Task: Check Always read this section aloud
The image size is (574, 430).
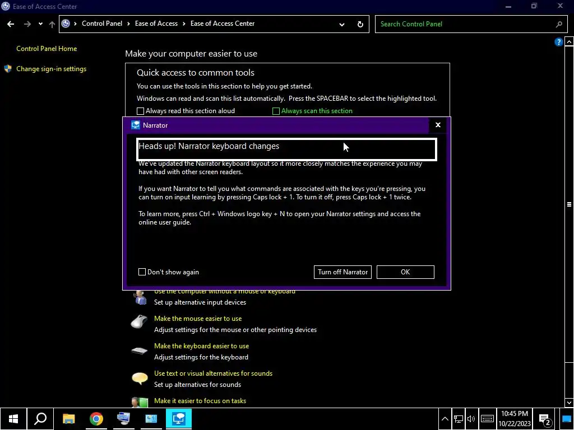Action: pyautogui.click(x=140, y=111)
